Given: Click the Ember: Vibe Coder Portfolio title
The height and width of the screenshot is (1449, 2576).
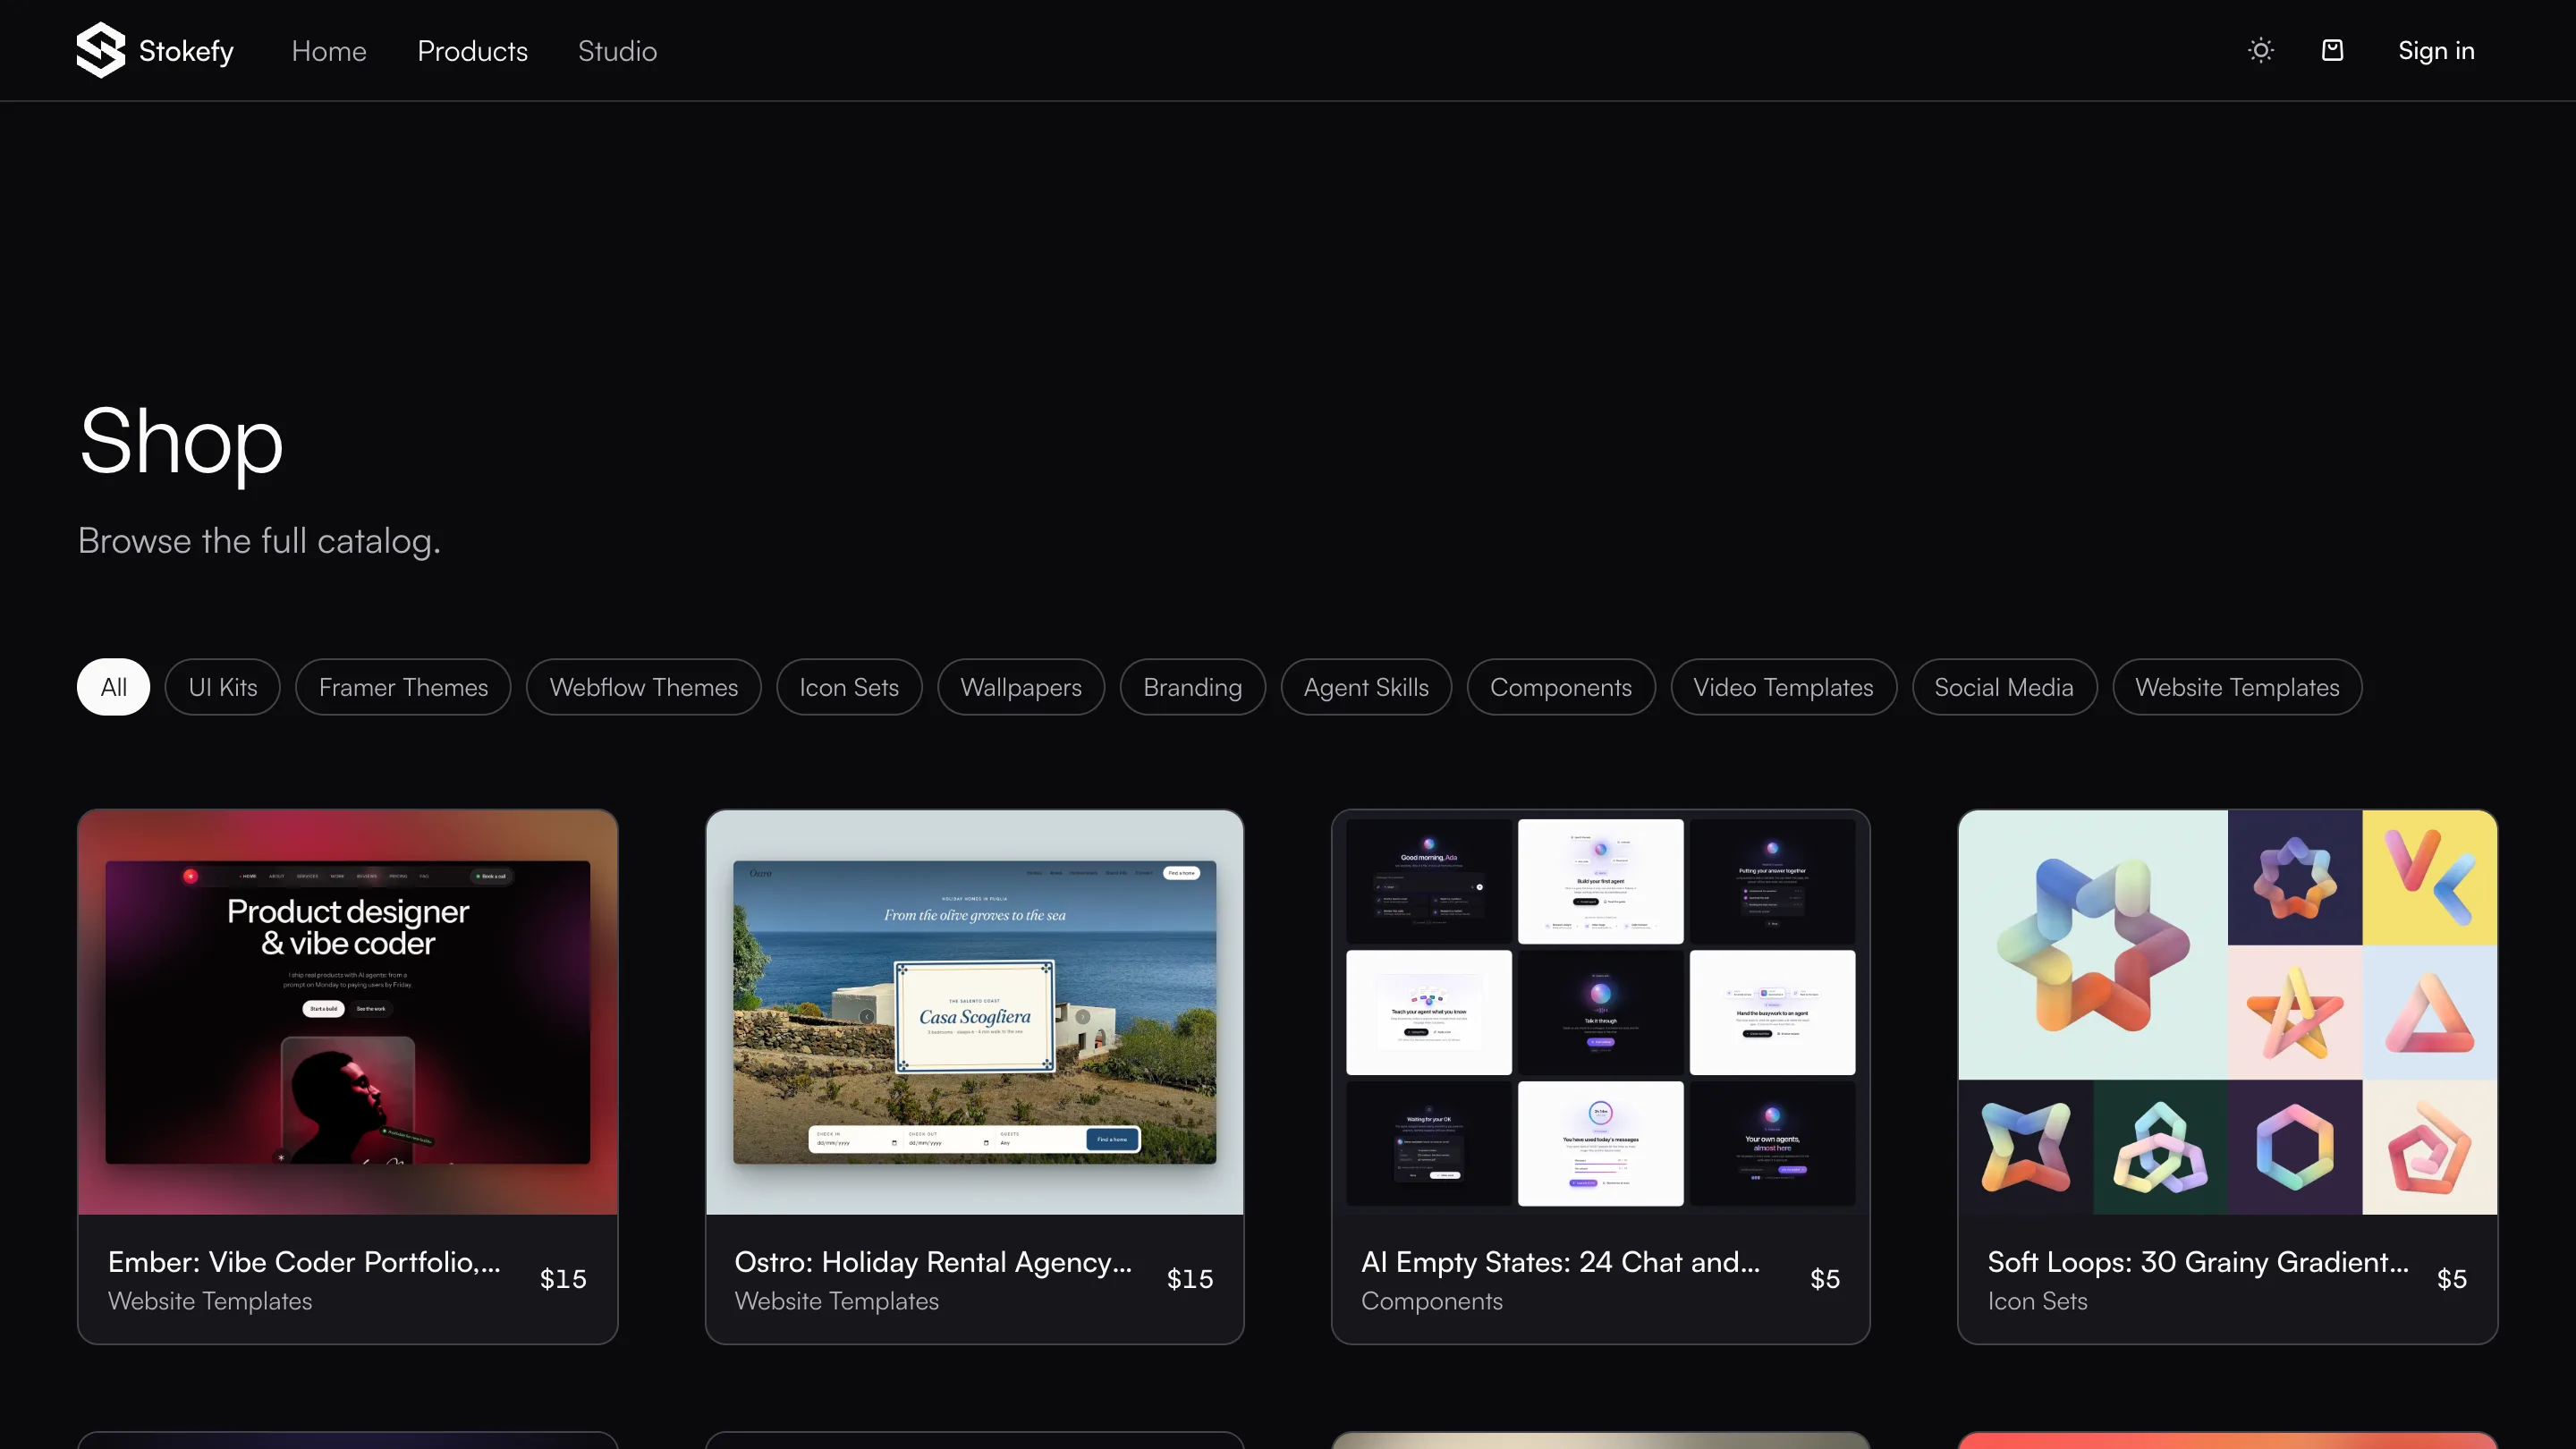Looking at the screenshot, I should coord(304,1262).
